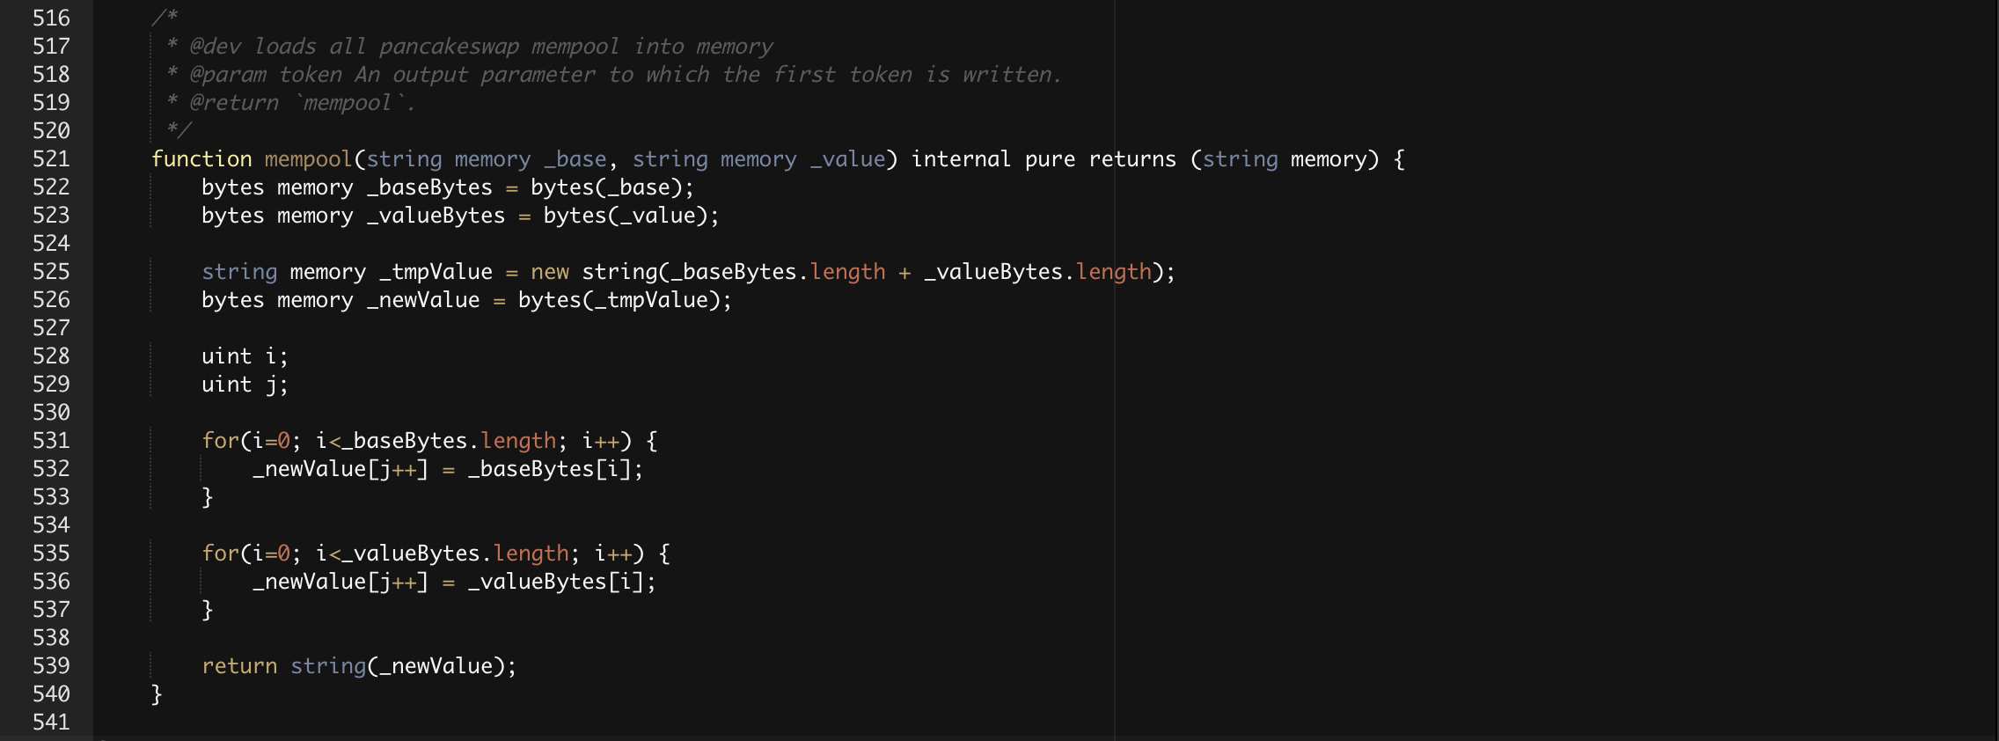The width and height of the screenshot is (1999, 741).
Task: Click line number 539 in the gutter
Action: (51, 665)
